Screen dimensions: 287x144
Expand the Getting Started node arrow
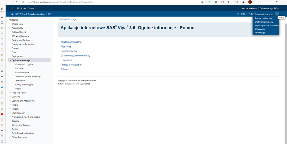(10, 32)
